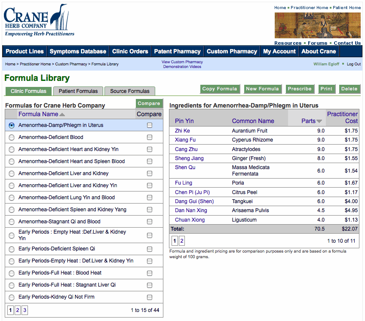Click the New Formula button
Viewport: 365px width, 321px height.
pyautogui.click(x=262, y=89)
